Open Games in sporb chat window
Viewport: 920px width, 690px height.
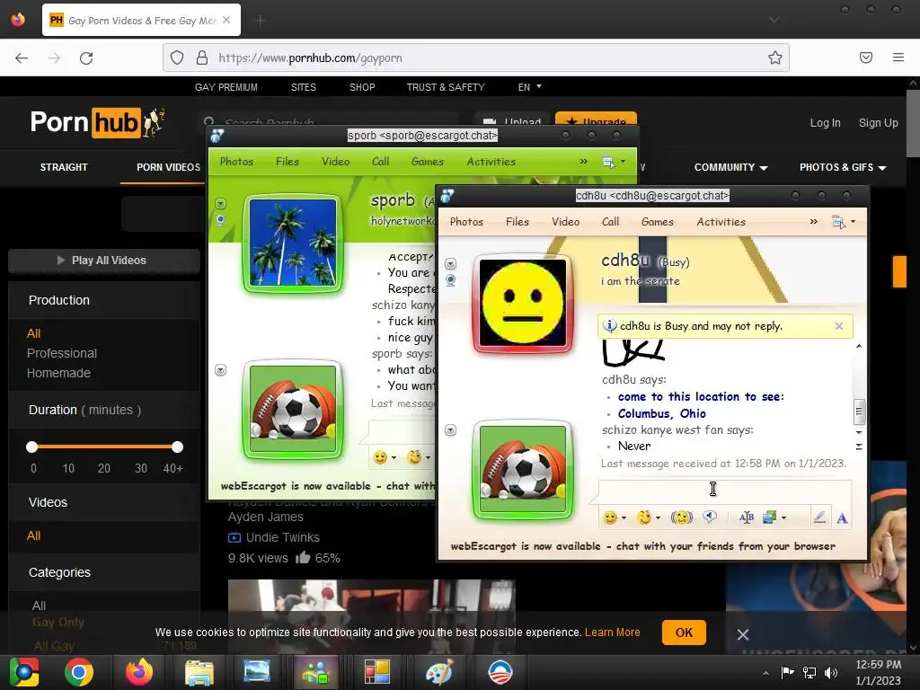coord(428,162)
